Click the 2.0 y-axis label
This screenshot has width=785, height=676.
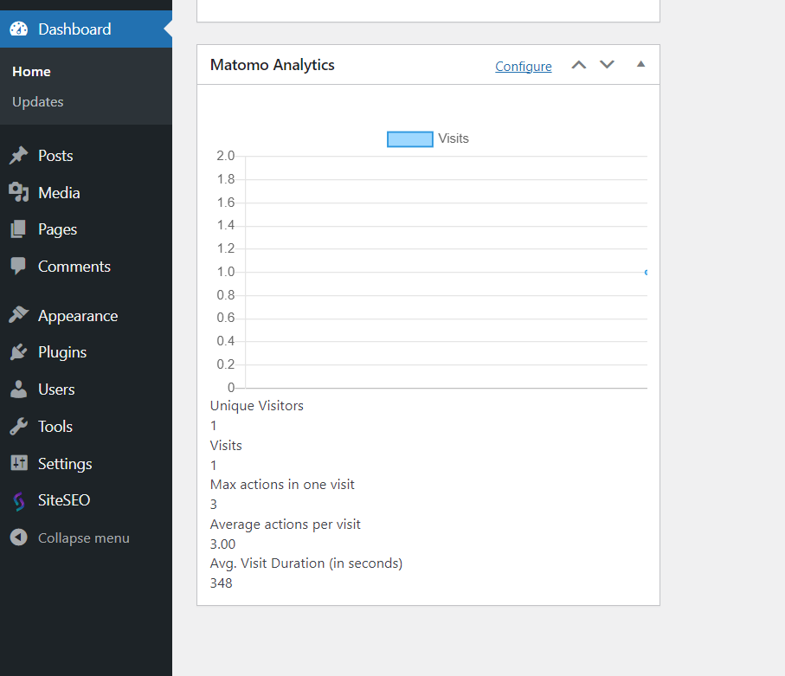click(226, 156)
